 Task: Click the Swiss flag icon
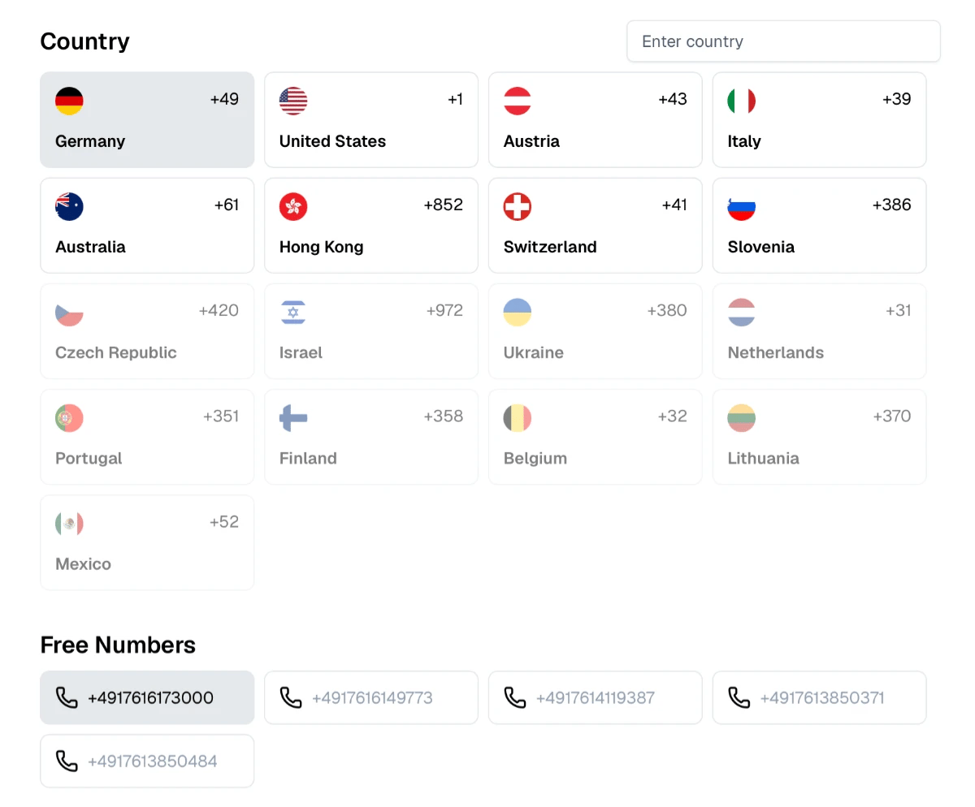[518, 207]
